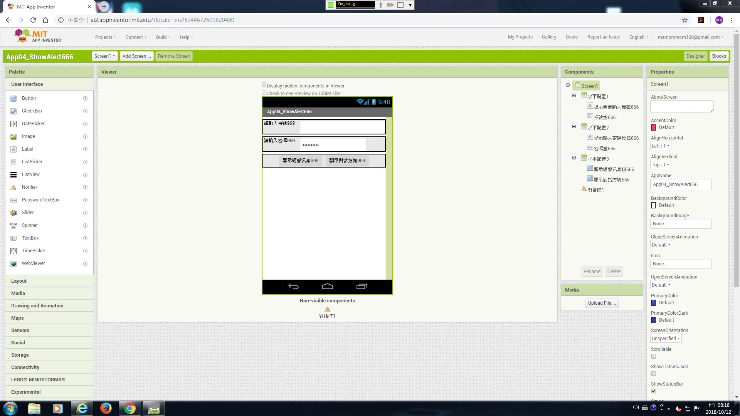Click the Upload File button

pyautogui.click(x=602, y=303)
